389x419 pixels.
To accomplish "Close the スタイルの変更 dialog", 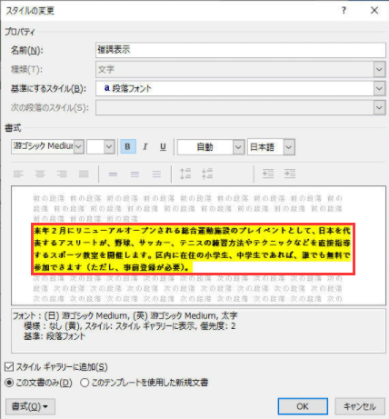I will pyautogui.click(x=374, y=10).
